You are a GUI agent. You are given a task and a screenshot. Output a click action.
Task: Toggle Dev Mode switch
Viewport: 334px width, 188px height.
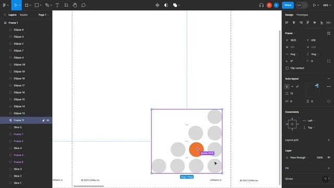click(x=302, y=5)
